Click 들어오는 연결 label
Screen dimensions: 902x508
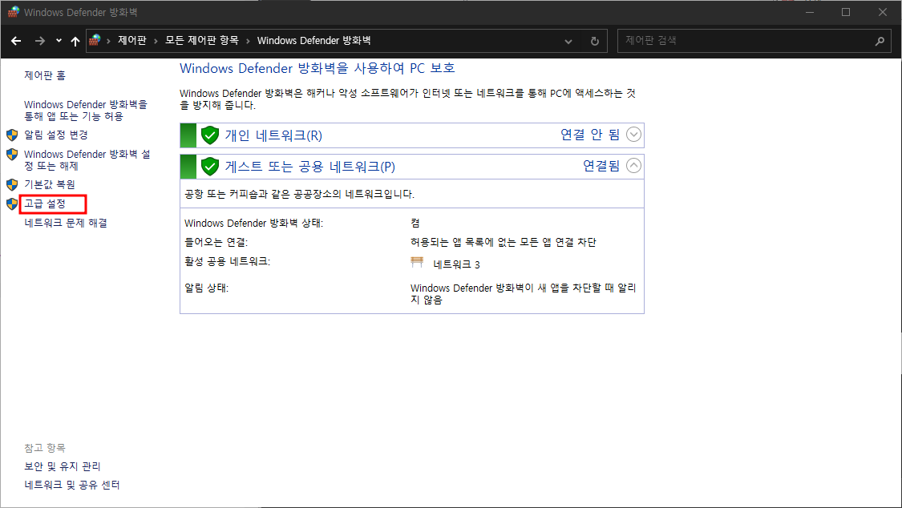[x=216, y=243]
